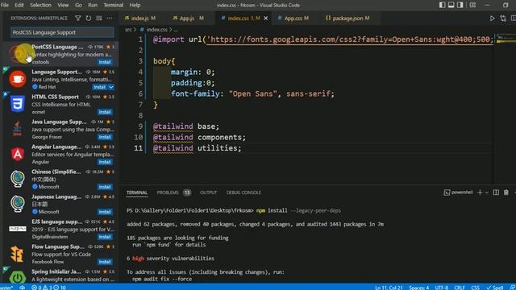The image size is (516, 290).
Task: Toggle bottom panel layout icon
Action: pos(451,5)
